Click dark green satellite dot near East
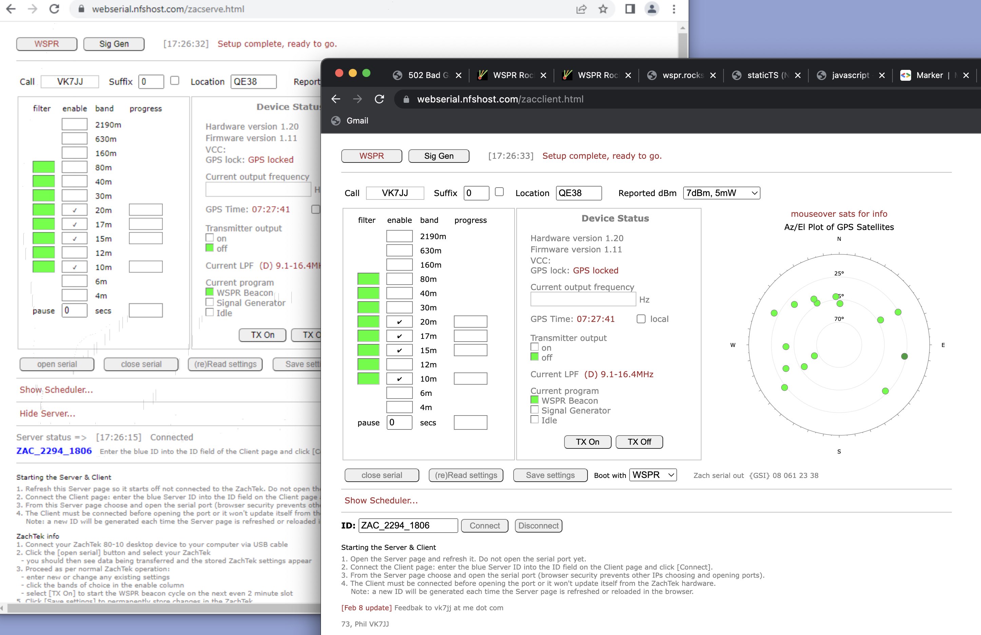The height and width of the screenshot is (635, 981). coord(904,357)
